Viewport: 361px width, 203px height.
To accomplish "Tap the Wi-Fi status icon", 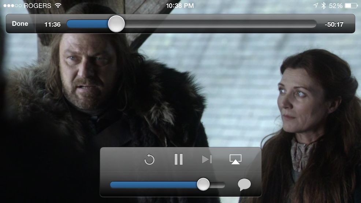I will tap(59, 5).
